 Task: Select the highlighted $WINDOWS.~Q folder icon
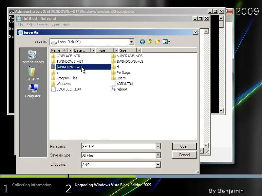pyautogui.click(x=53, y=67)
